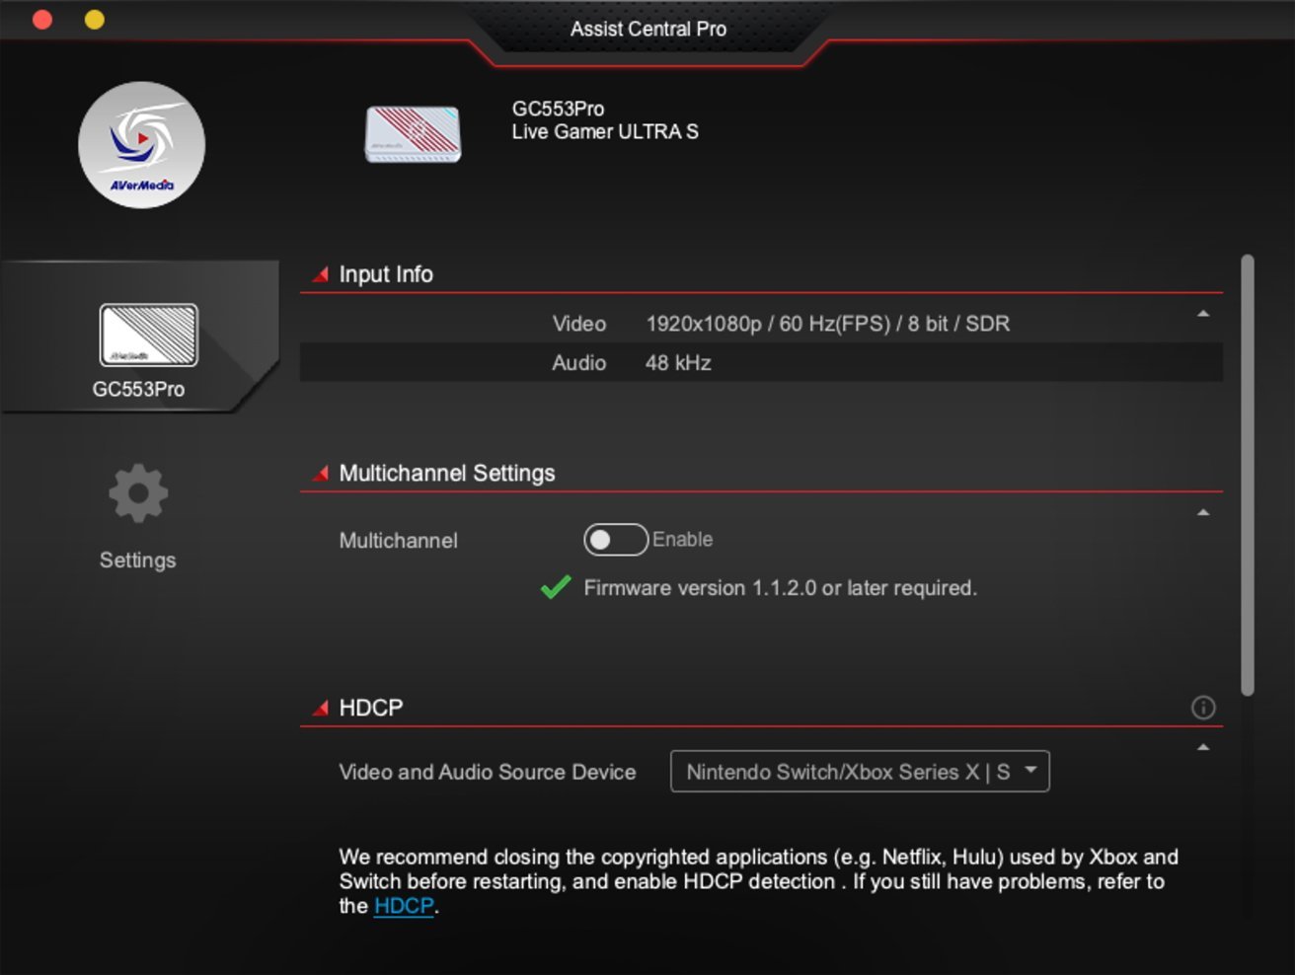The image size is (1295, 975).
Task: Select the video value 1920x1080p / 60 Hz(FPS)
Action: pos(828,324)
